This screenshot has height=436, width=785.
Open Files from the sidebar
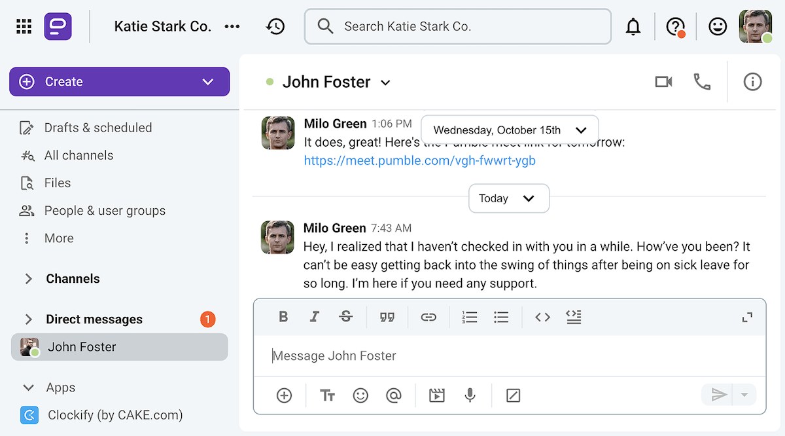click(57, 183)
